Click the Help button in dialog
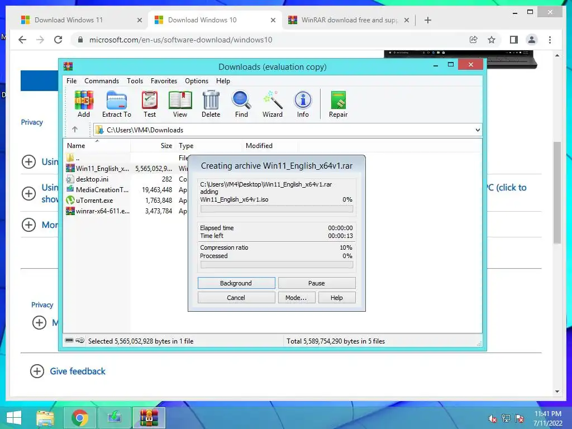This screenshot has height=429, width=572. 337,297
